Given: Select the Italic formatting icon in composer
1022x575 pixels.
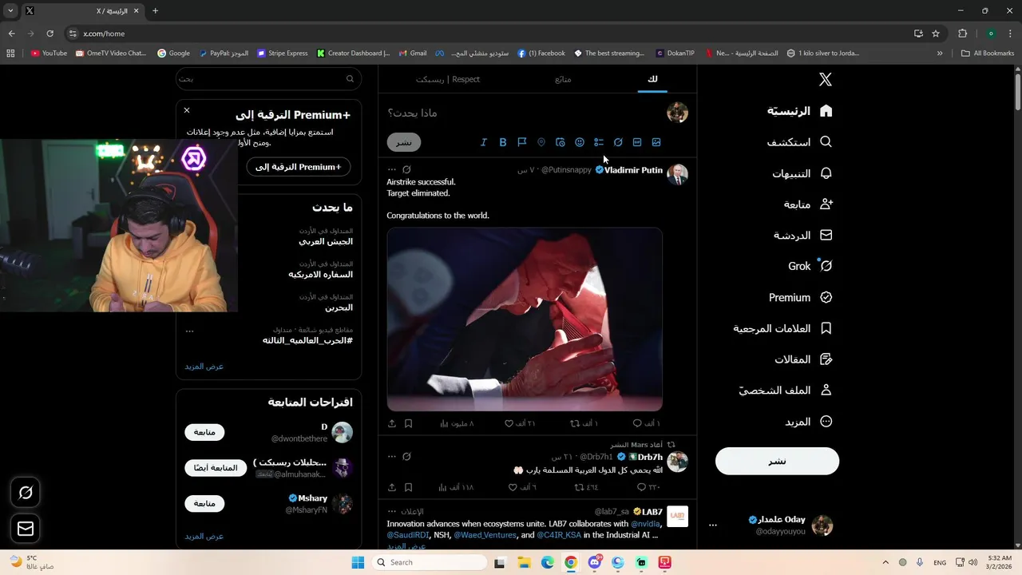Looking at the screenshot, I should (483, 142).
